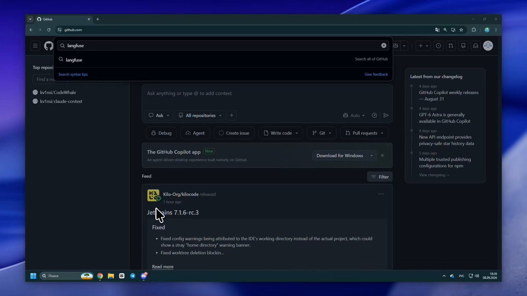Expand the Pull requests suggestions
527x296 pixels.
pos(364,133)
